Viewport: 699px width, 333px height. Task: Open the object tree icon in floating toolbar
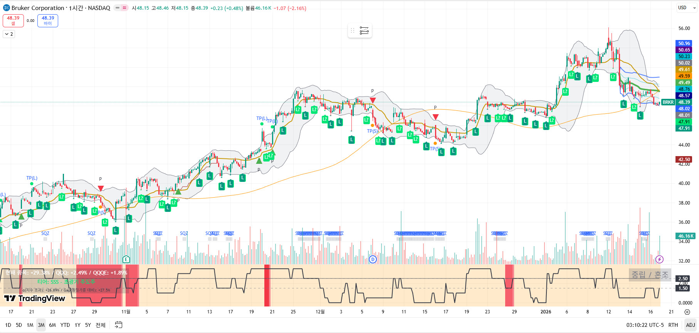coord(364,30)
